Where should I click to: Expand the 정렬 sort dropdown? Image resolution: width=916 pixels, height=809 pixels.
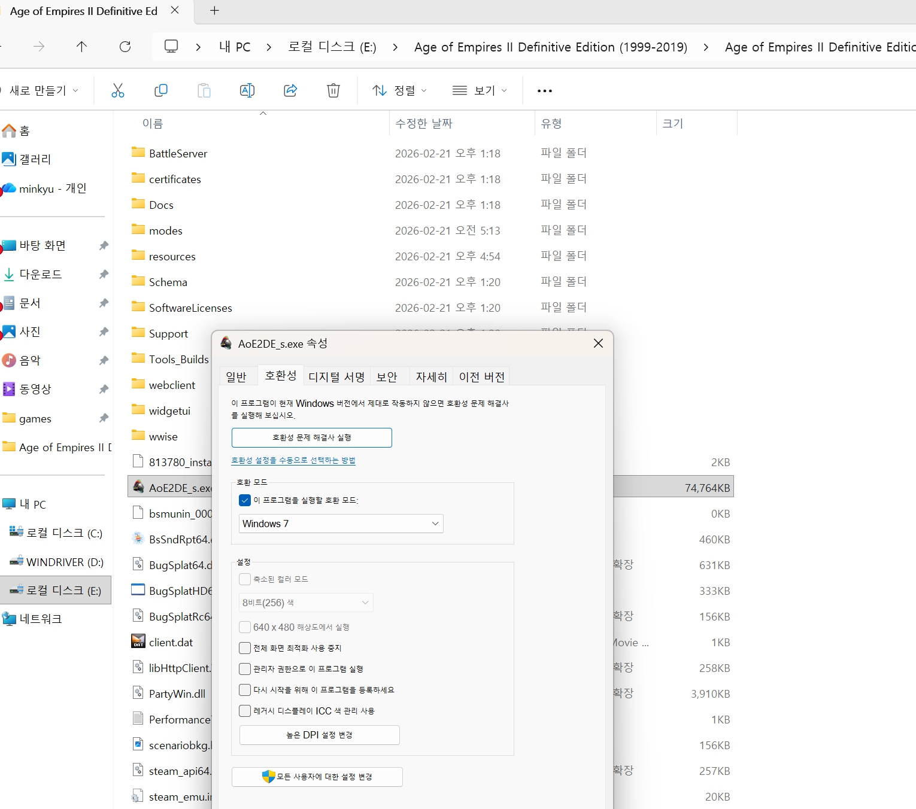point(399,90)
